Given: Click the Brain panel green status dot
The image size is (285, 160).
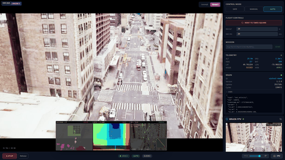Looking at the screenshot, I should pyautogui.click(x=281, y=75).
